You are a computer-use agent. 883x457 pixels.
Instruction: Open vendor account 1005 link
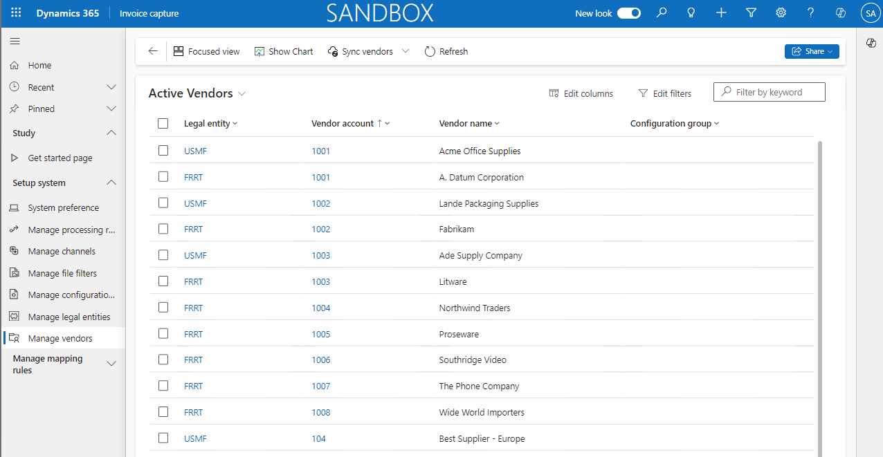[x=320, y=334]
